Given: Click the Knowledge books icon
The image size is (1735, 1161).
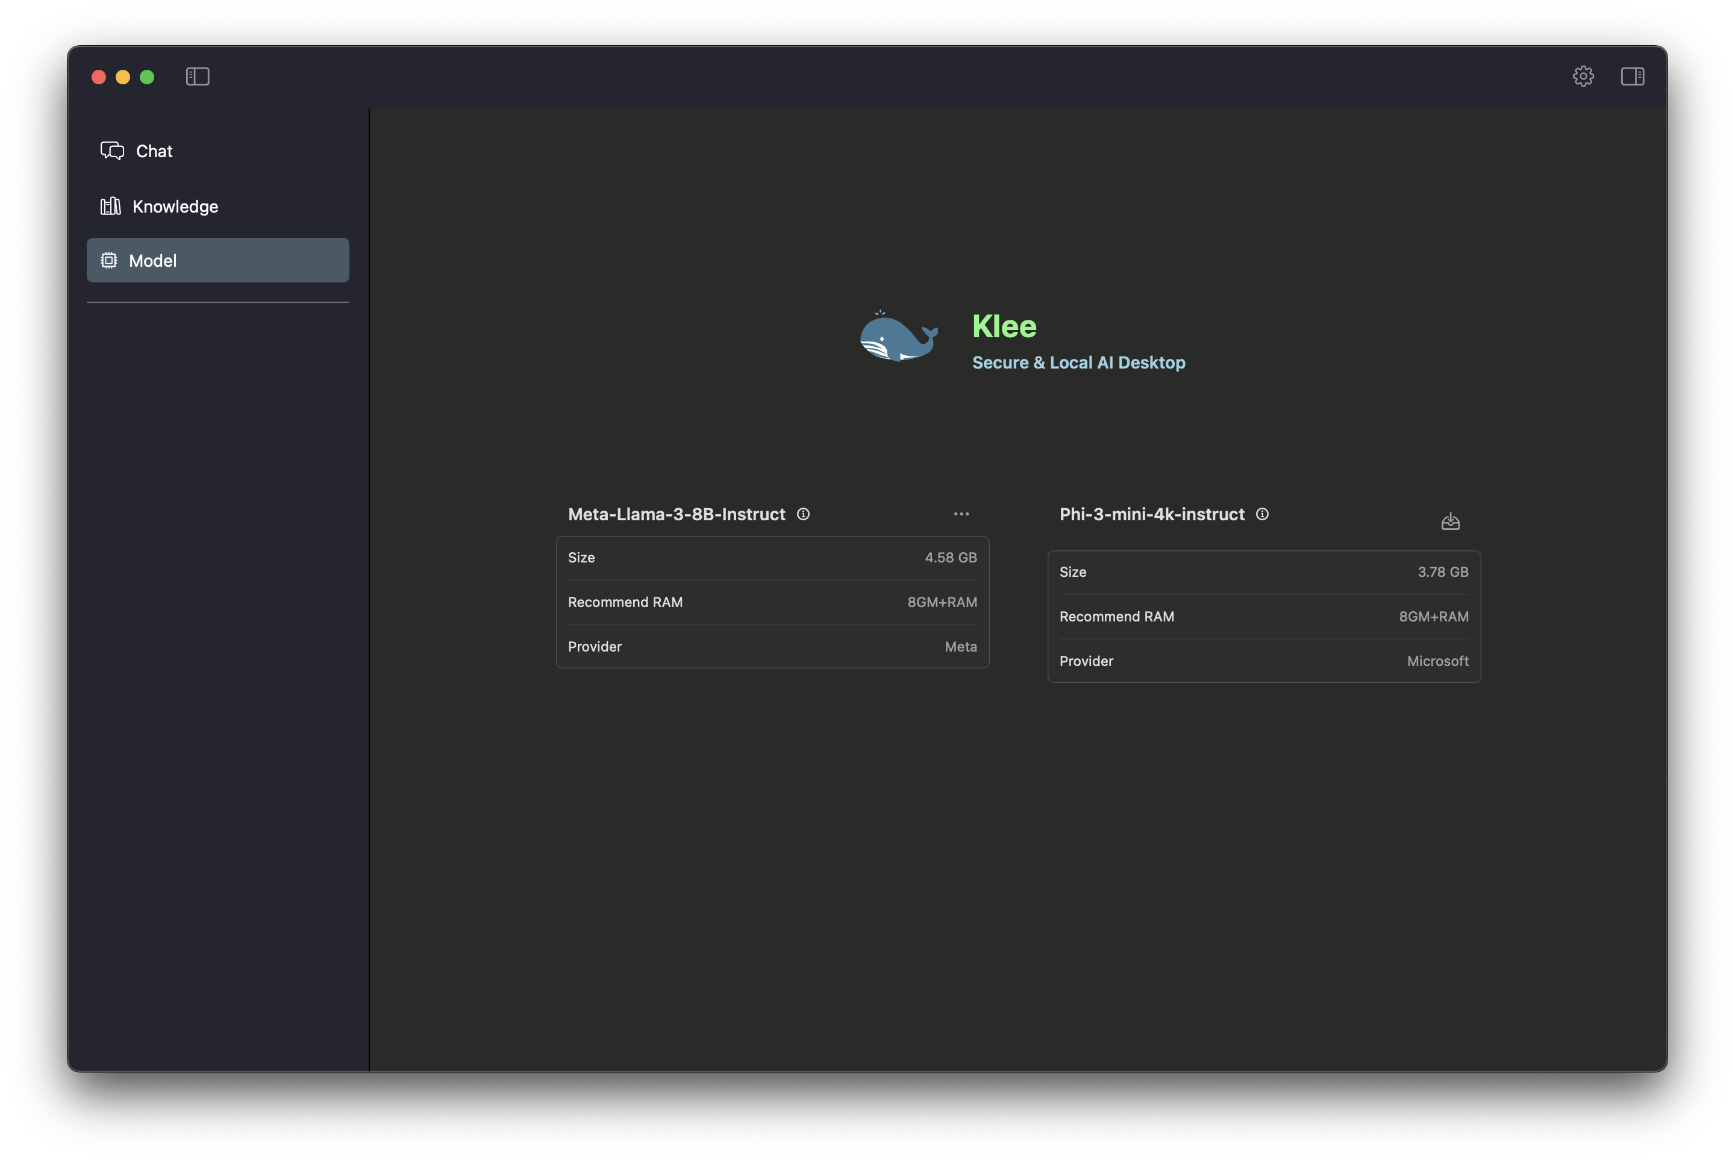Looking at the screenshot, I should pos(110,206).
